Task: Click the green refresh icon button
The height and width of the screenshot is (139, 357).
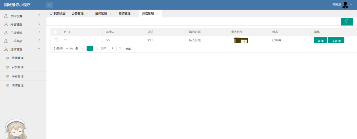Action: pyautogui.click(x=347, y=21)
